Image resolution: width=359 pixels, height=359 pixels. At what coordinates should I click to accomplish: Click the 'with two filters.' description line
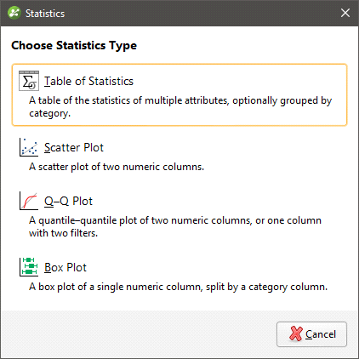(x=63, y=233)
